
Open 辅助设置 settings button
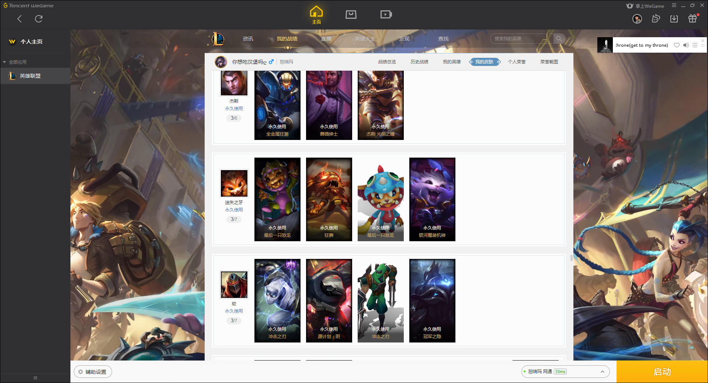pos(93,372)
